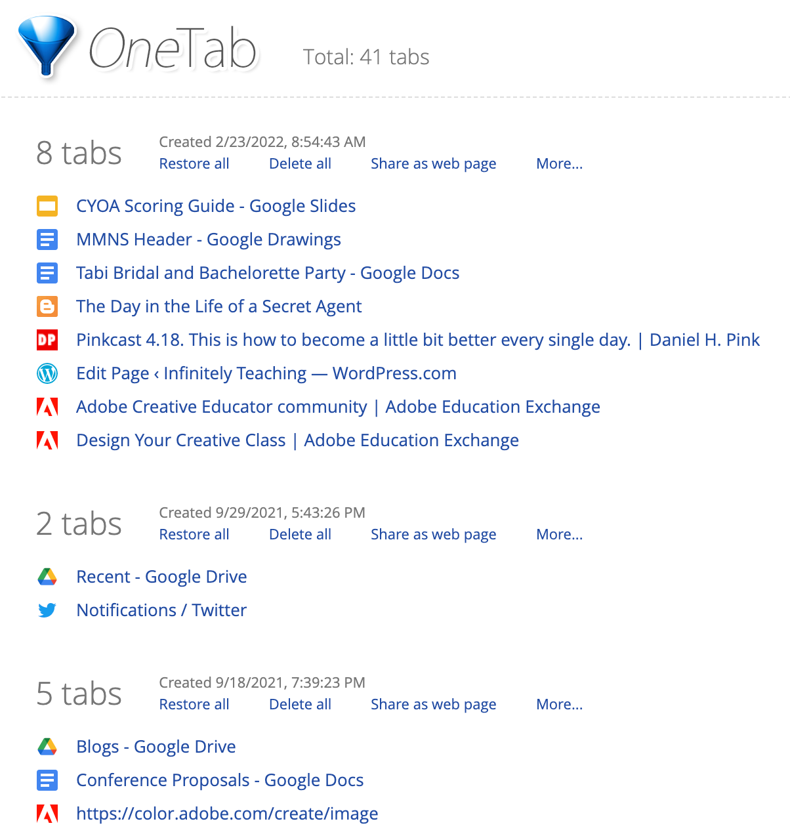Click the Docs icon beside Conference Proposals
The width and height of the screenshot is (790, 836).
coord(47,780)
